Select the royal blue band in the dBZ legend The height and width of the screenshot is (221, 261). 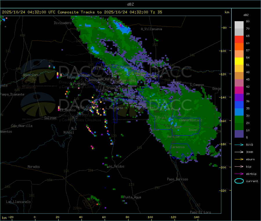point(239,105)
